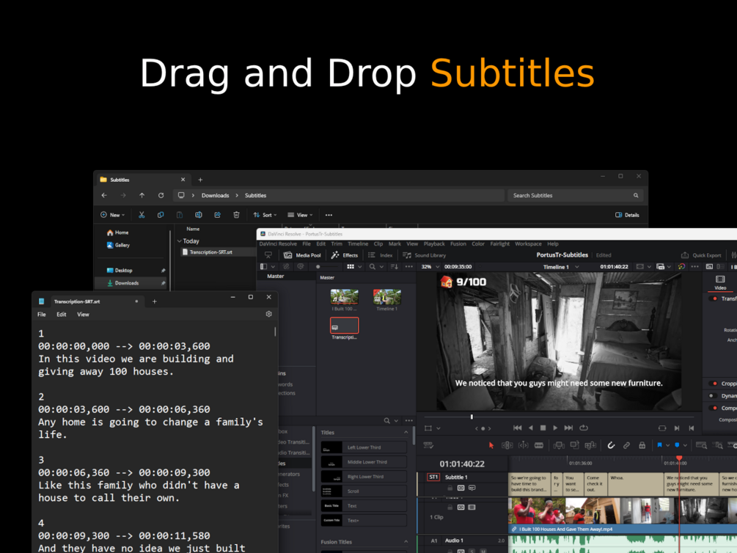
Task: Toggle the Transform enable switch in Inspector
Action: point(714,299)
